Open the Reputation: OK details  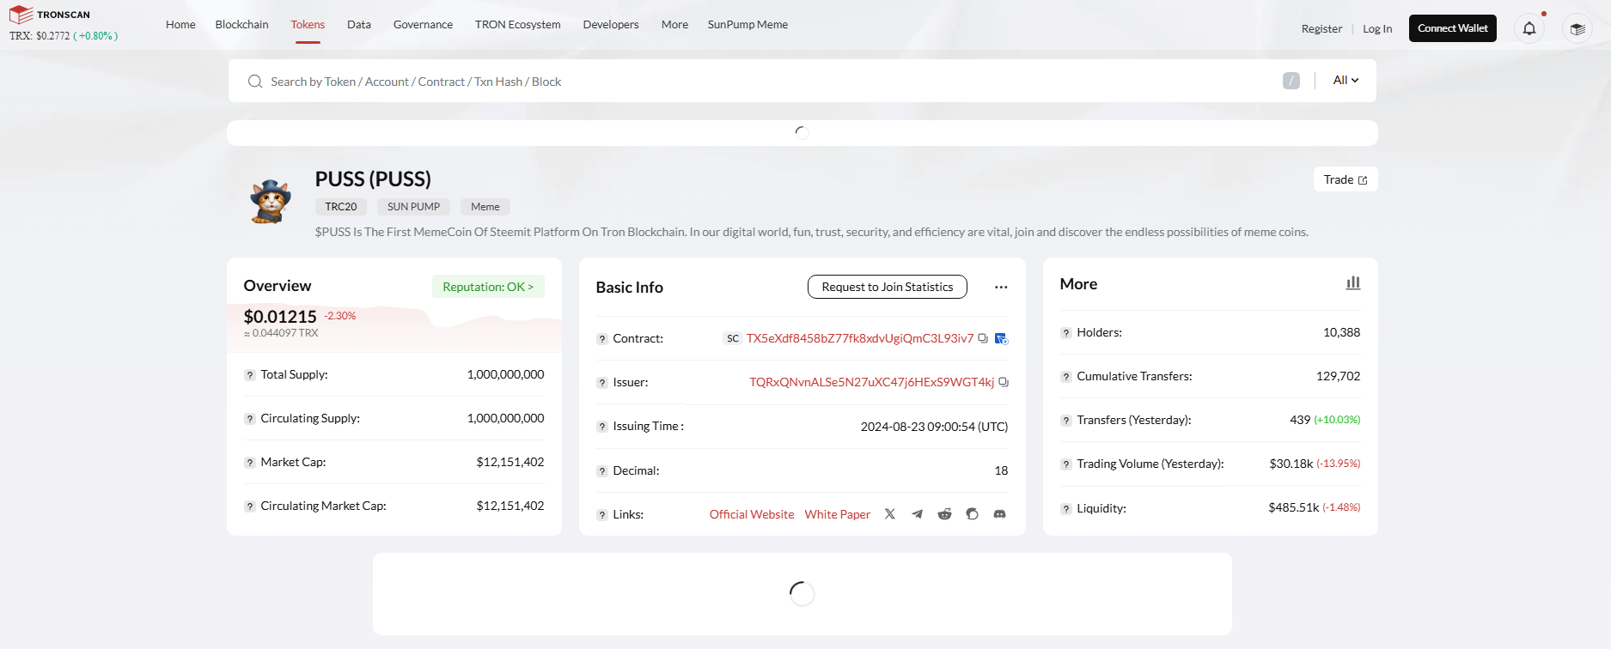pos(488,287)
